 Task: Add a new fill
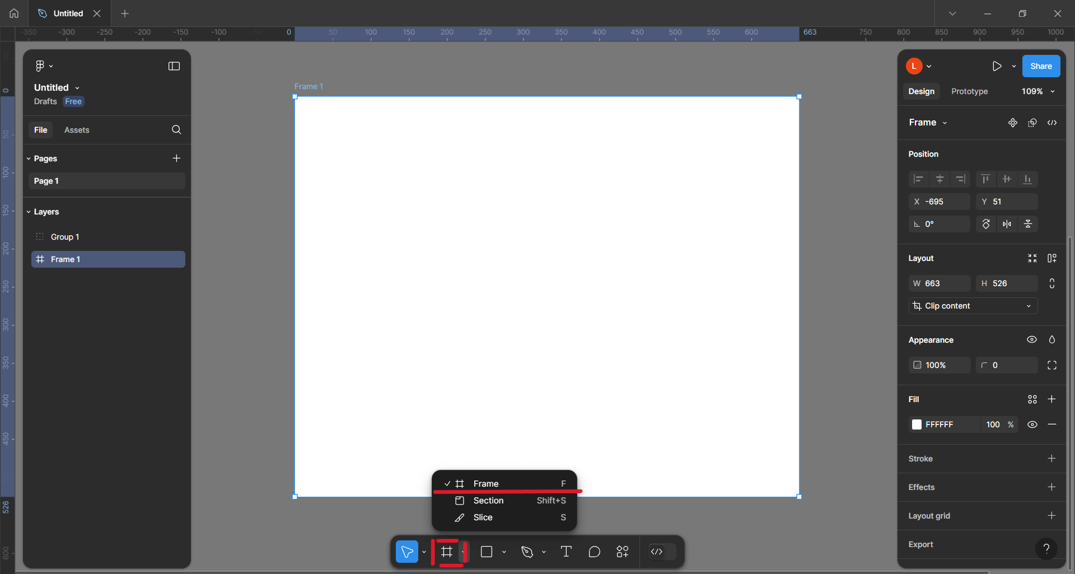1052,399
